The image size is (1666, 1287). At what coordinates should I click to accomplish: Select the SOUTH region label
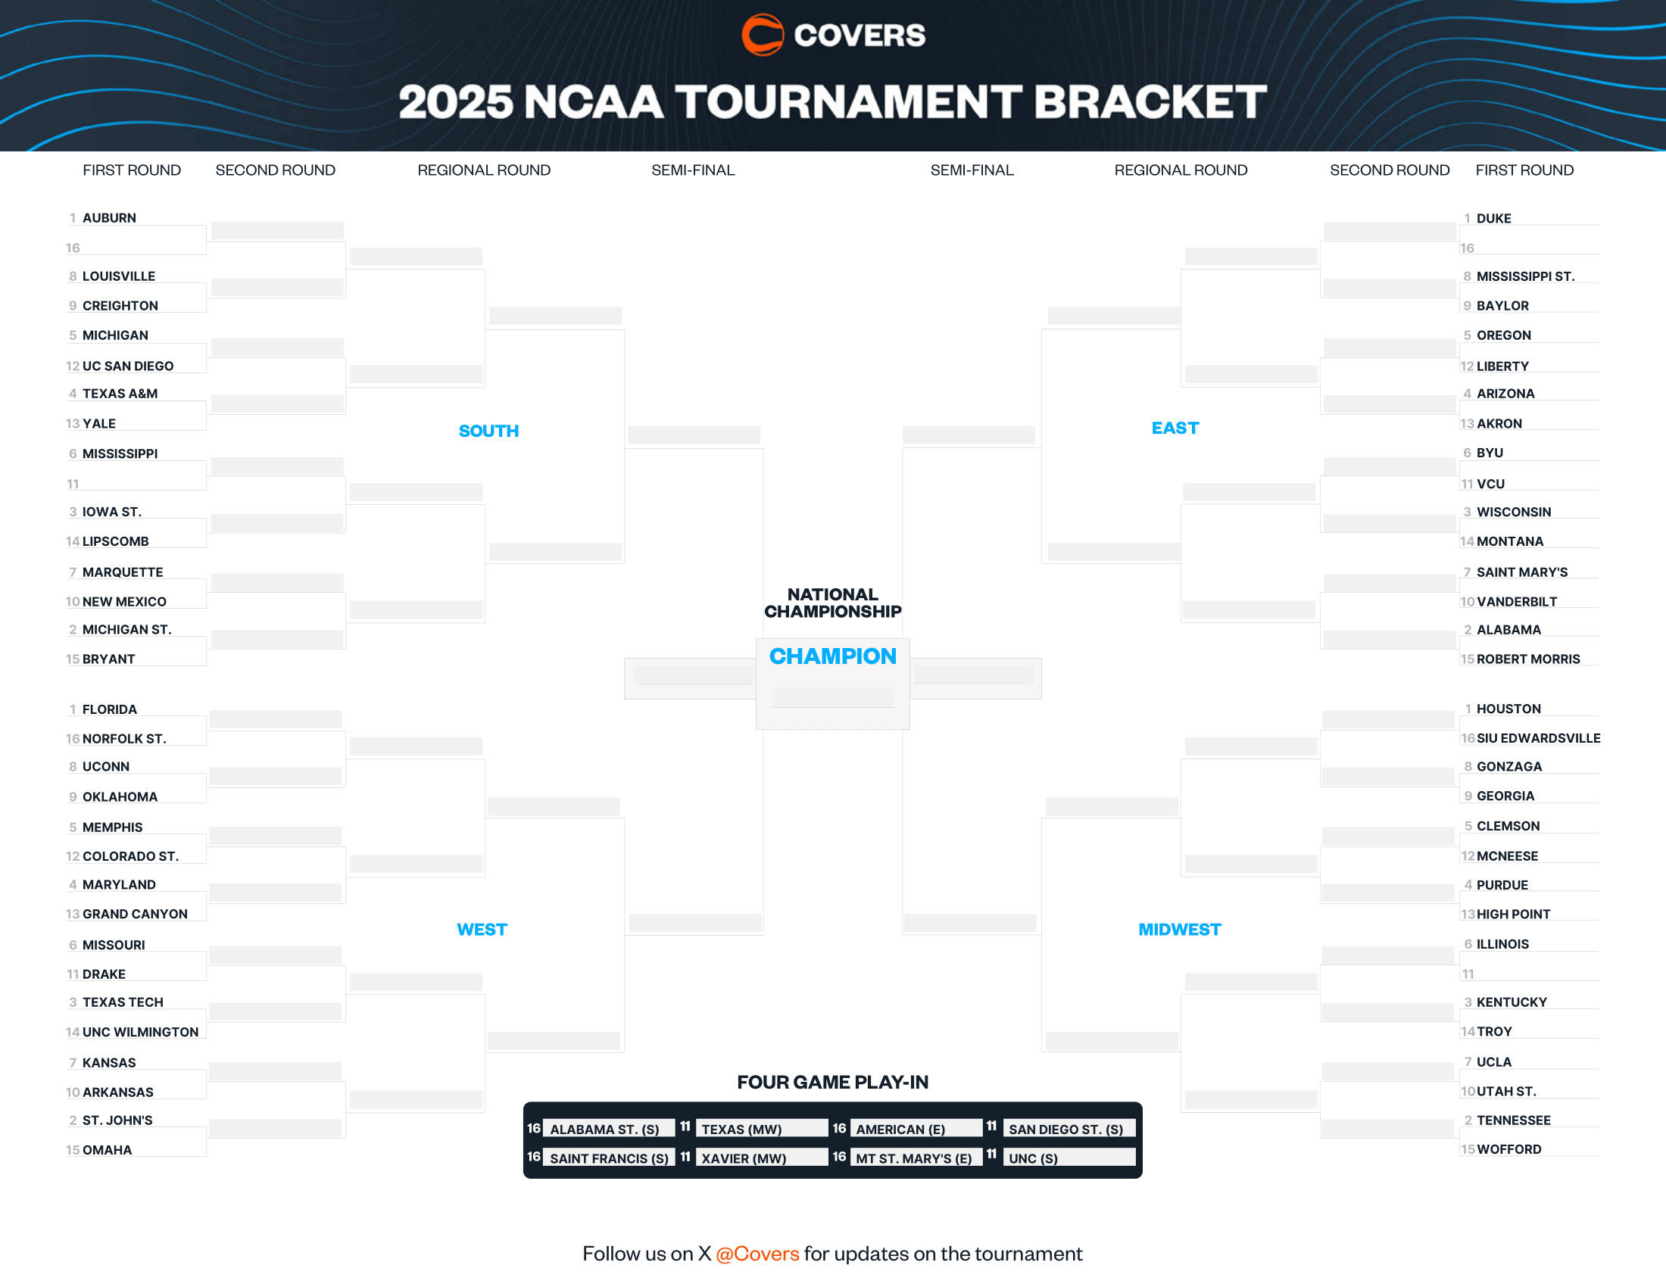click(488, 431)
